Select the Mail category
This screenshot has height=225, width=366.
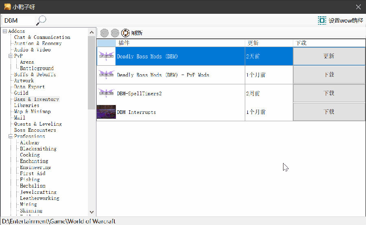tap(20, 118)
